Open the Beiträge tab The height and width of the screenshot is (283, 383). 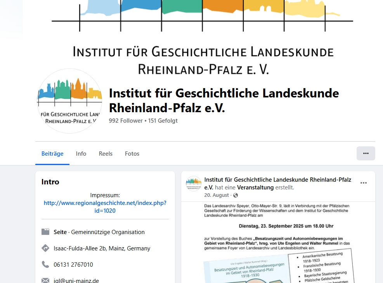[x=52, y=153]
